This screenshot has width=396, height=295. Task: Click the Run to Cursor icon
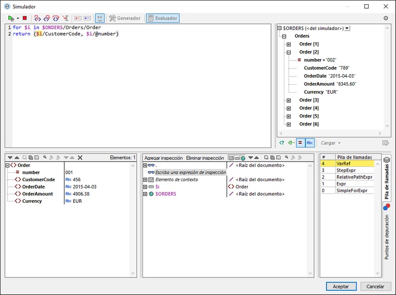click(65, 18)
